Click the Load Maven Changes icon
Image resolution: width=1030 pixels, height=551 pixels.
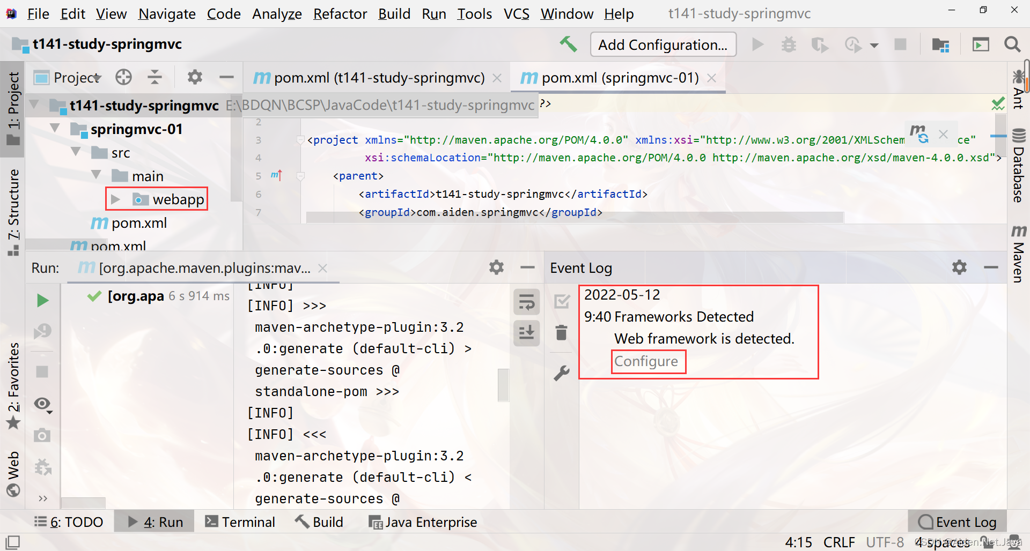[x=919, y=133]
